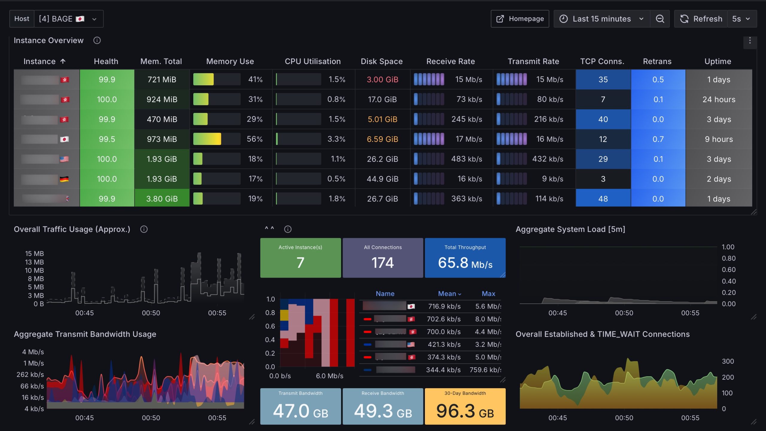Click the Transmit Bandwidth 47.0 GB tile
Viewport: 766px width, 431px height.
(300, 406)
